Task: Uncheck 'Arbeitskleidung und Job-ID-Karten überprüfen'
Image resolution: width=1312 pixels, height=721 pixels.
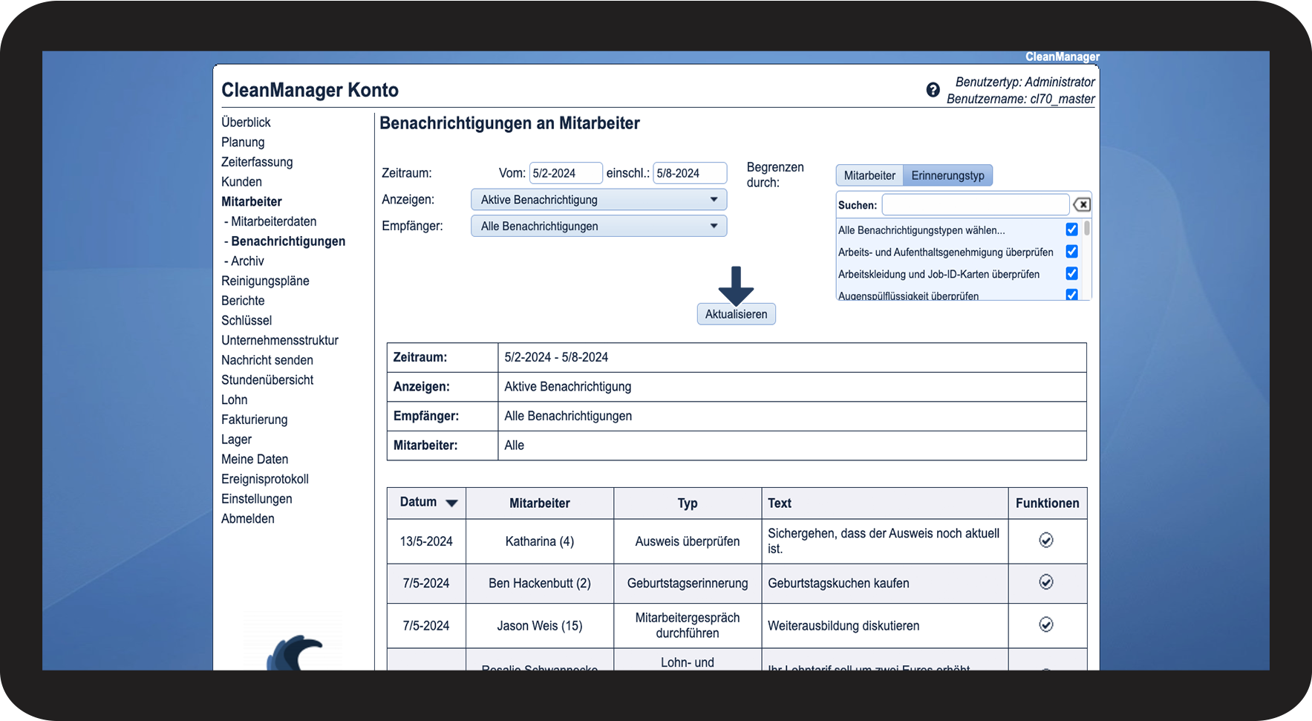Action: tap(1071, 273)
